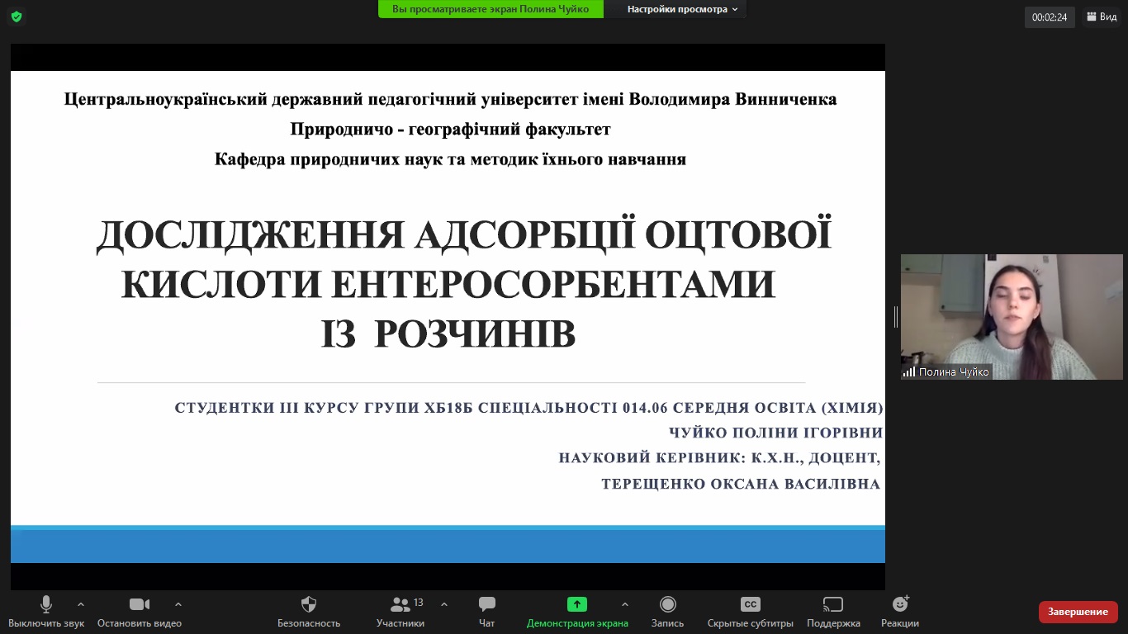This screenshot has width=1128, height=634.
Task: Expand audio options arrow next to microphone
Action: (x=81, y=604)
